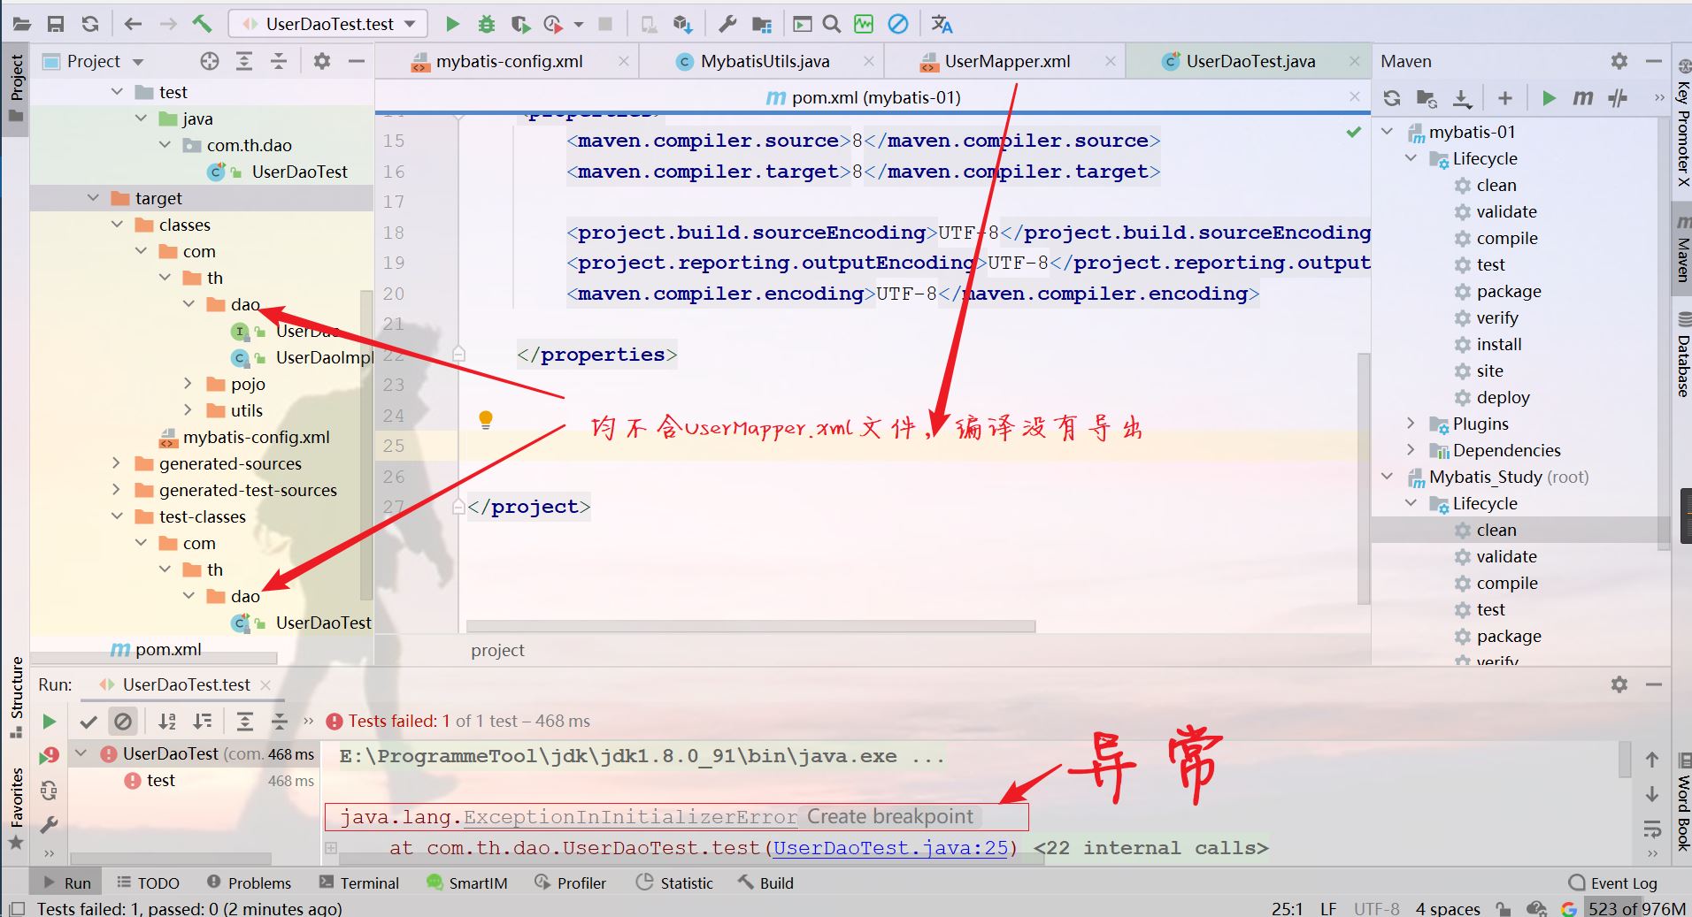Viewport: 1692px width, 917px height.
Task: Download Maven sources and documentation
Action: 1462,98
